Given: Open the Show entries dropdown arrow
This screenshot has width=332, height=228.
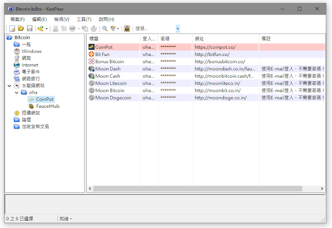Looking at the screenshot, I should pos(118,28).
